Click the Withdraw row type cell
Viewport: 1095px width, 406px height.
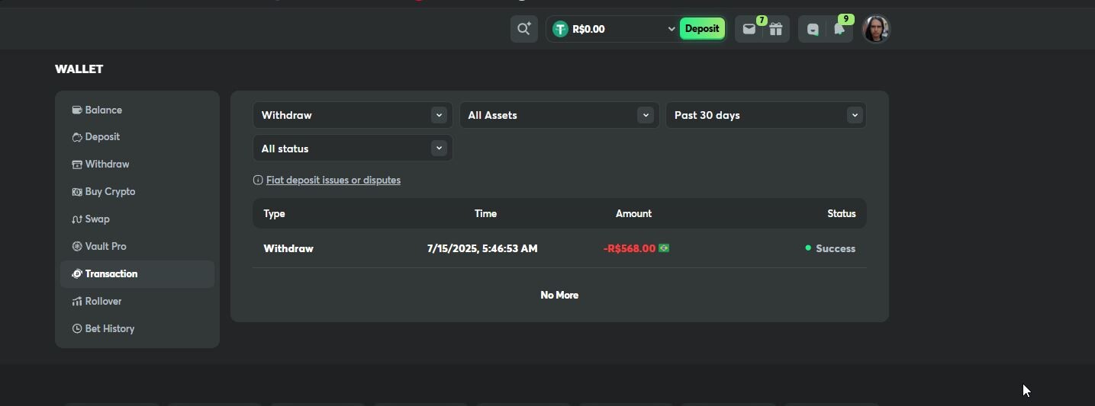(288, 248)
